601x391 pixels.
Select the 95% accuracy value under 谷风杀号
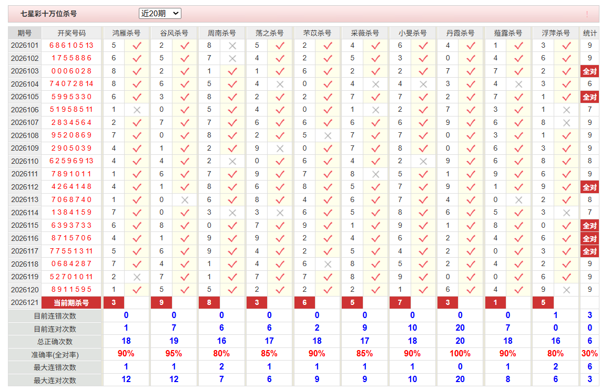tap(174, 354)
